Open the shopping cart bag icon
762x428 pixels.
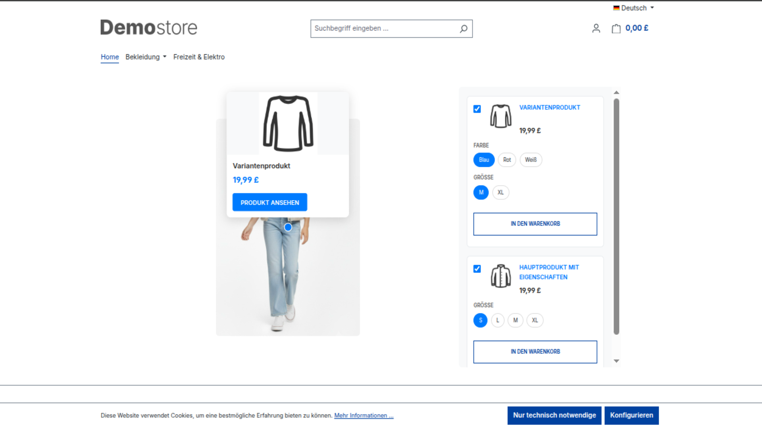(616, 28)
